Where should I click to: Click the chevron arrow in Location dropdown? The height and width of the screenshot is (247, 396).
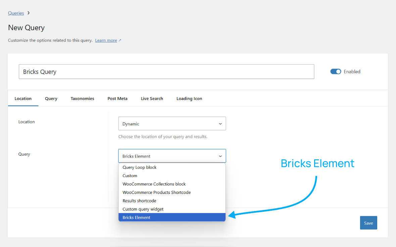pyautogui.click(x=220, y=124)
